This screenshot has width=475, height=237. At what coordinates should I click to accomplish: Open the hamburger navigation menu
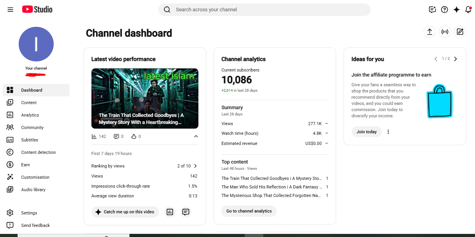click(x=10, y=9)
